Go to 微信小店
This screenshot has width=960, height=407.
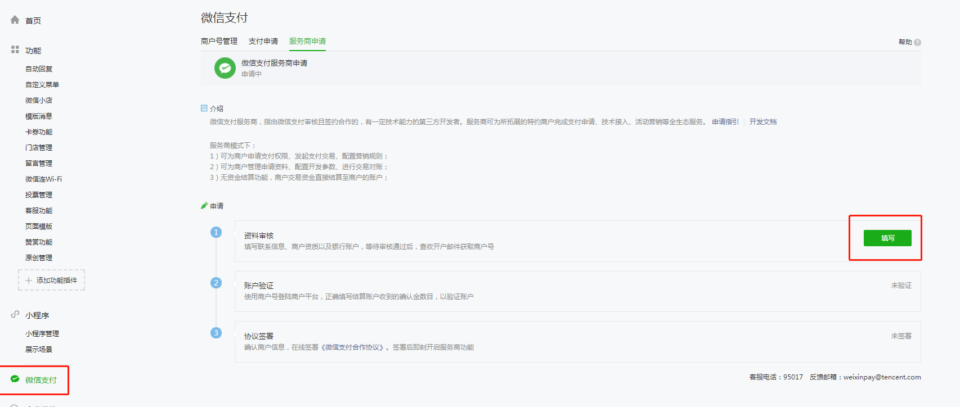(39, 100)
